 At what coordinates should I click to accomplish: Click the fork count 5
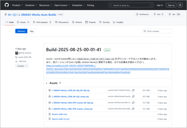click(162, 14)
